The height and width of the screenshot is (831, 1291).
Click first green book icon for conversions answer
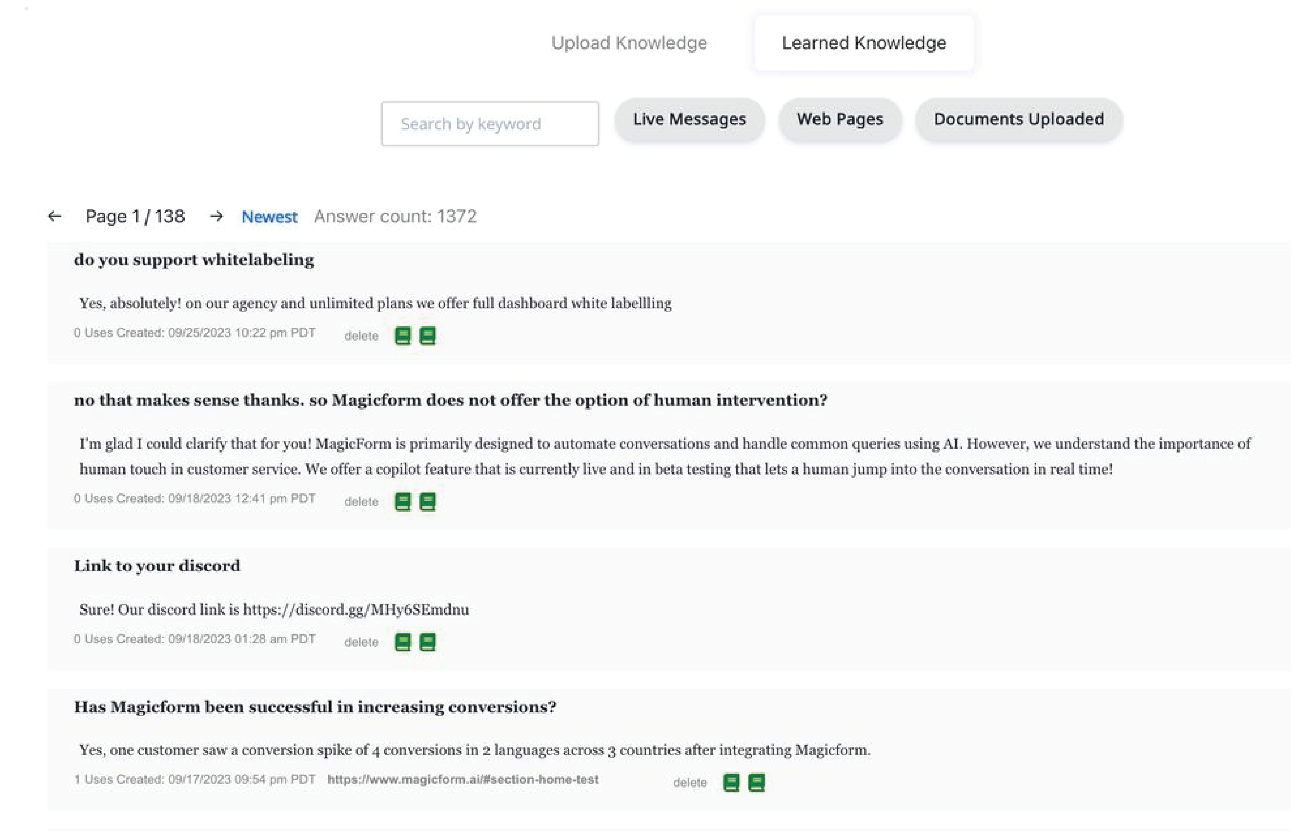click(x=731, y=782)
